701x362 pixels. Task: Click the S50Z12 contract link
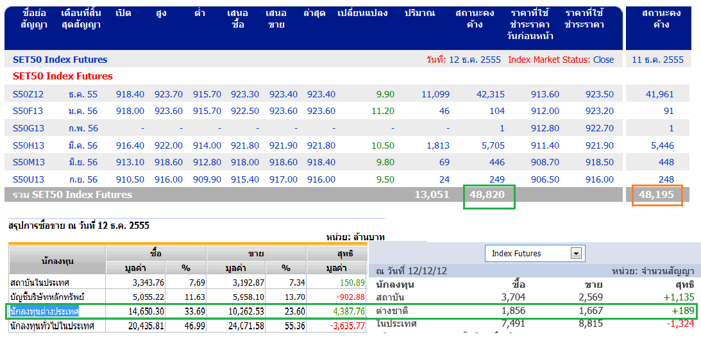28,95
